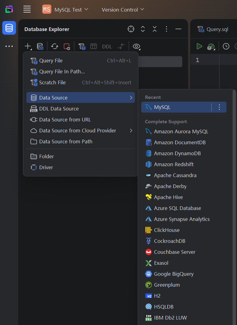
Task: Choose Apache Derby data source
Action: point(184,186)
